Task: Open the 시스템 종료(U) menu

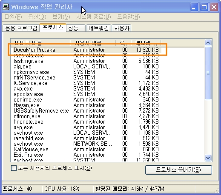Action: point(94,17)
